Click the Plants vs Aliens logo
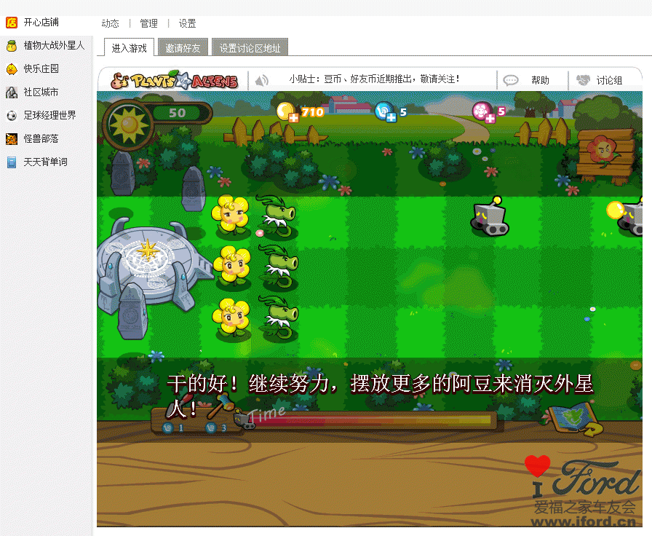This screenshot has width=652, height=536. tap(174, 80)
